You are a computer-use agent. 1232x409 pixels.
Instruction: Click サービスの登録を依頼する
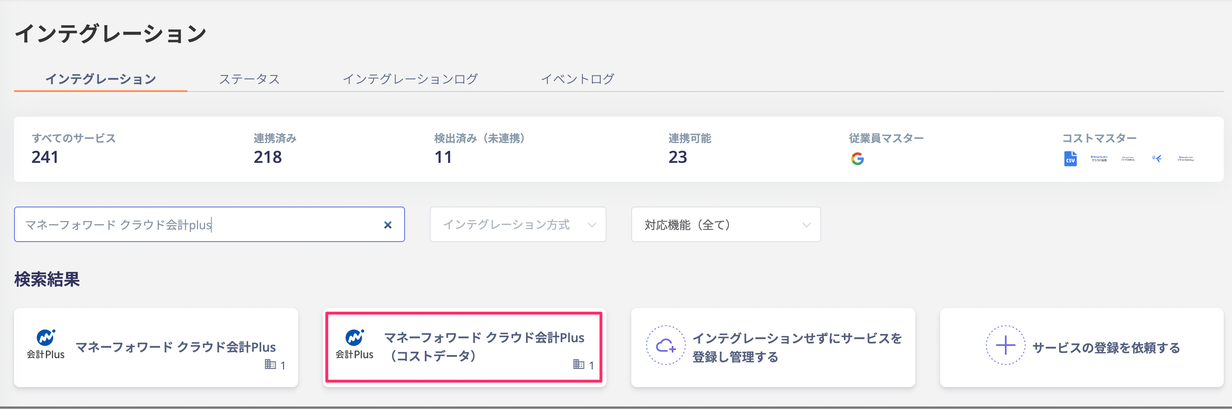[x=1081, y=348]
